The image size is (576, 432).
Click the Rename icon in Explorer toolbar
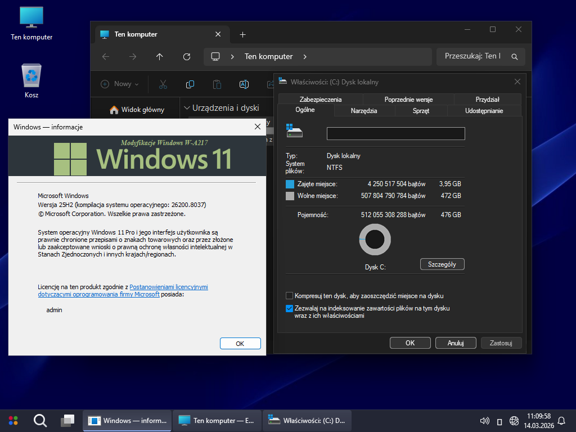click(x=244, y=84)
